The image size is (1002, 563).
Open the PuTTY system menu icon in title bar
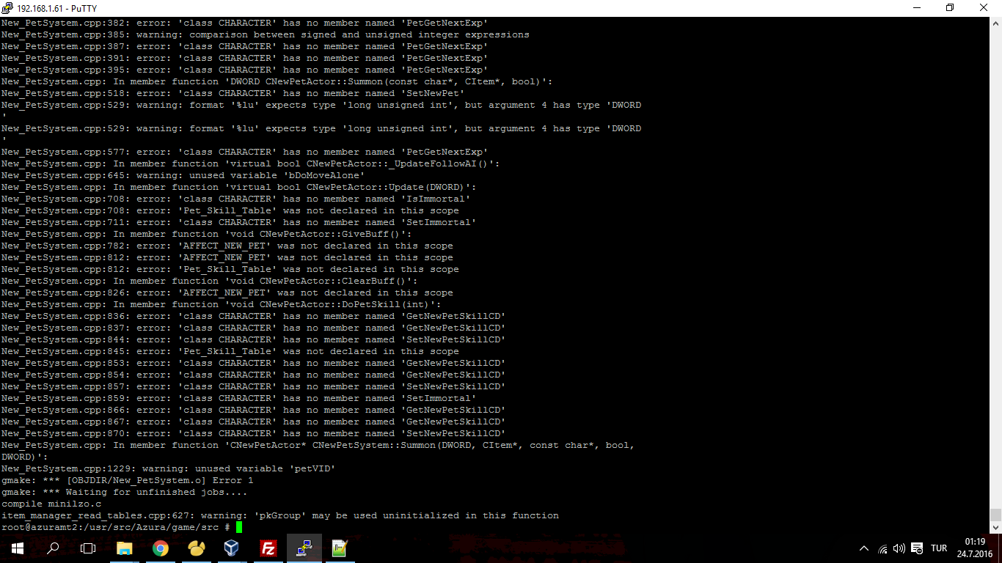coord(8,7)
